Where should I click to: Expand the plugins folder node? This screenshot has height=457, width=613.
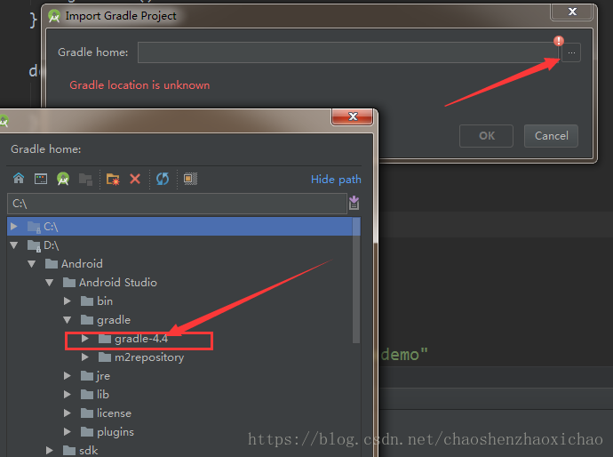pyautogui.click(x=68, y=431)
